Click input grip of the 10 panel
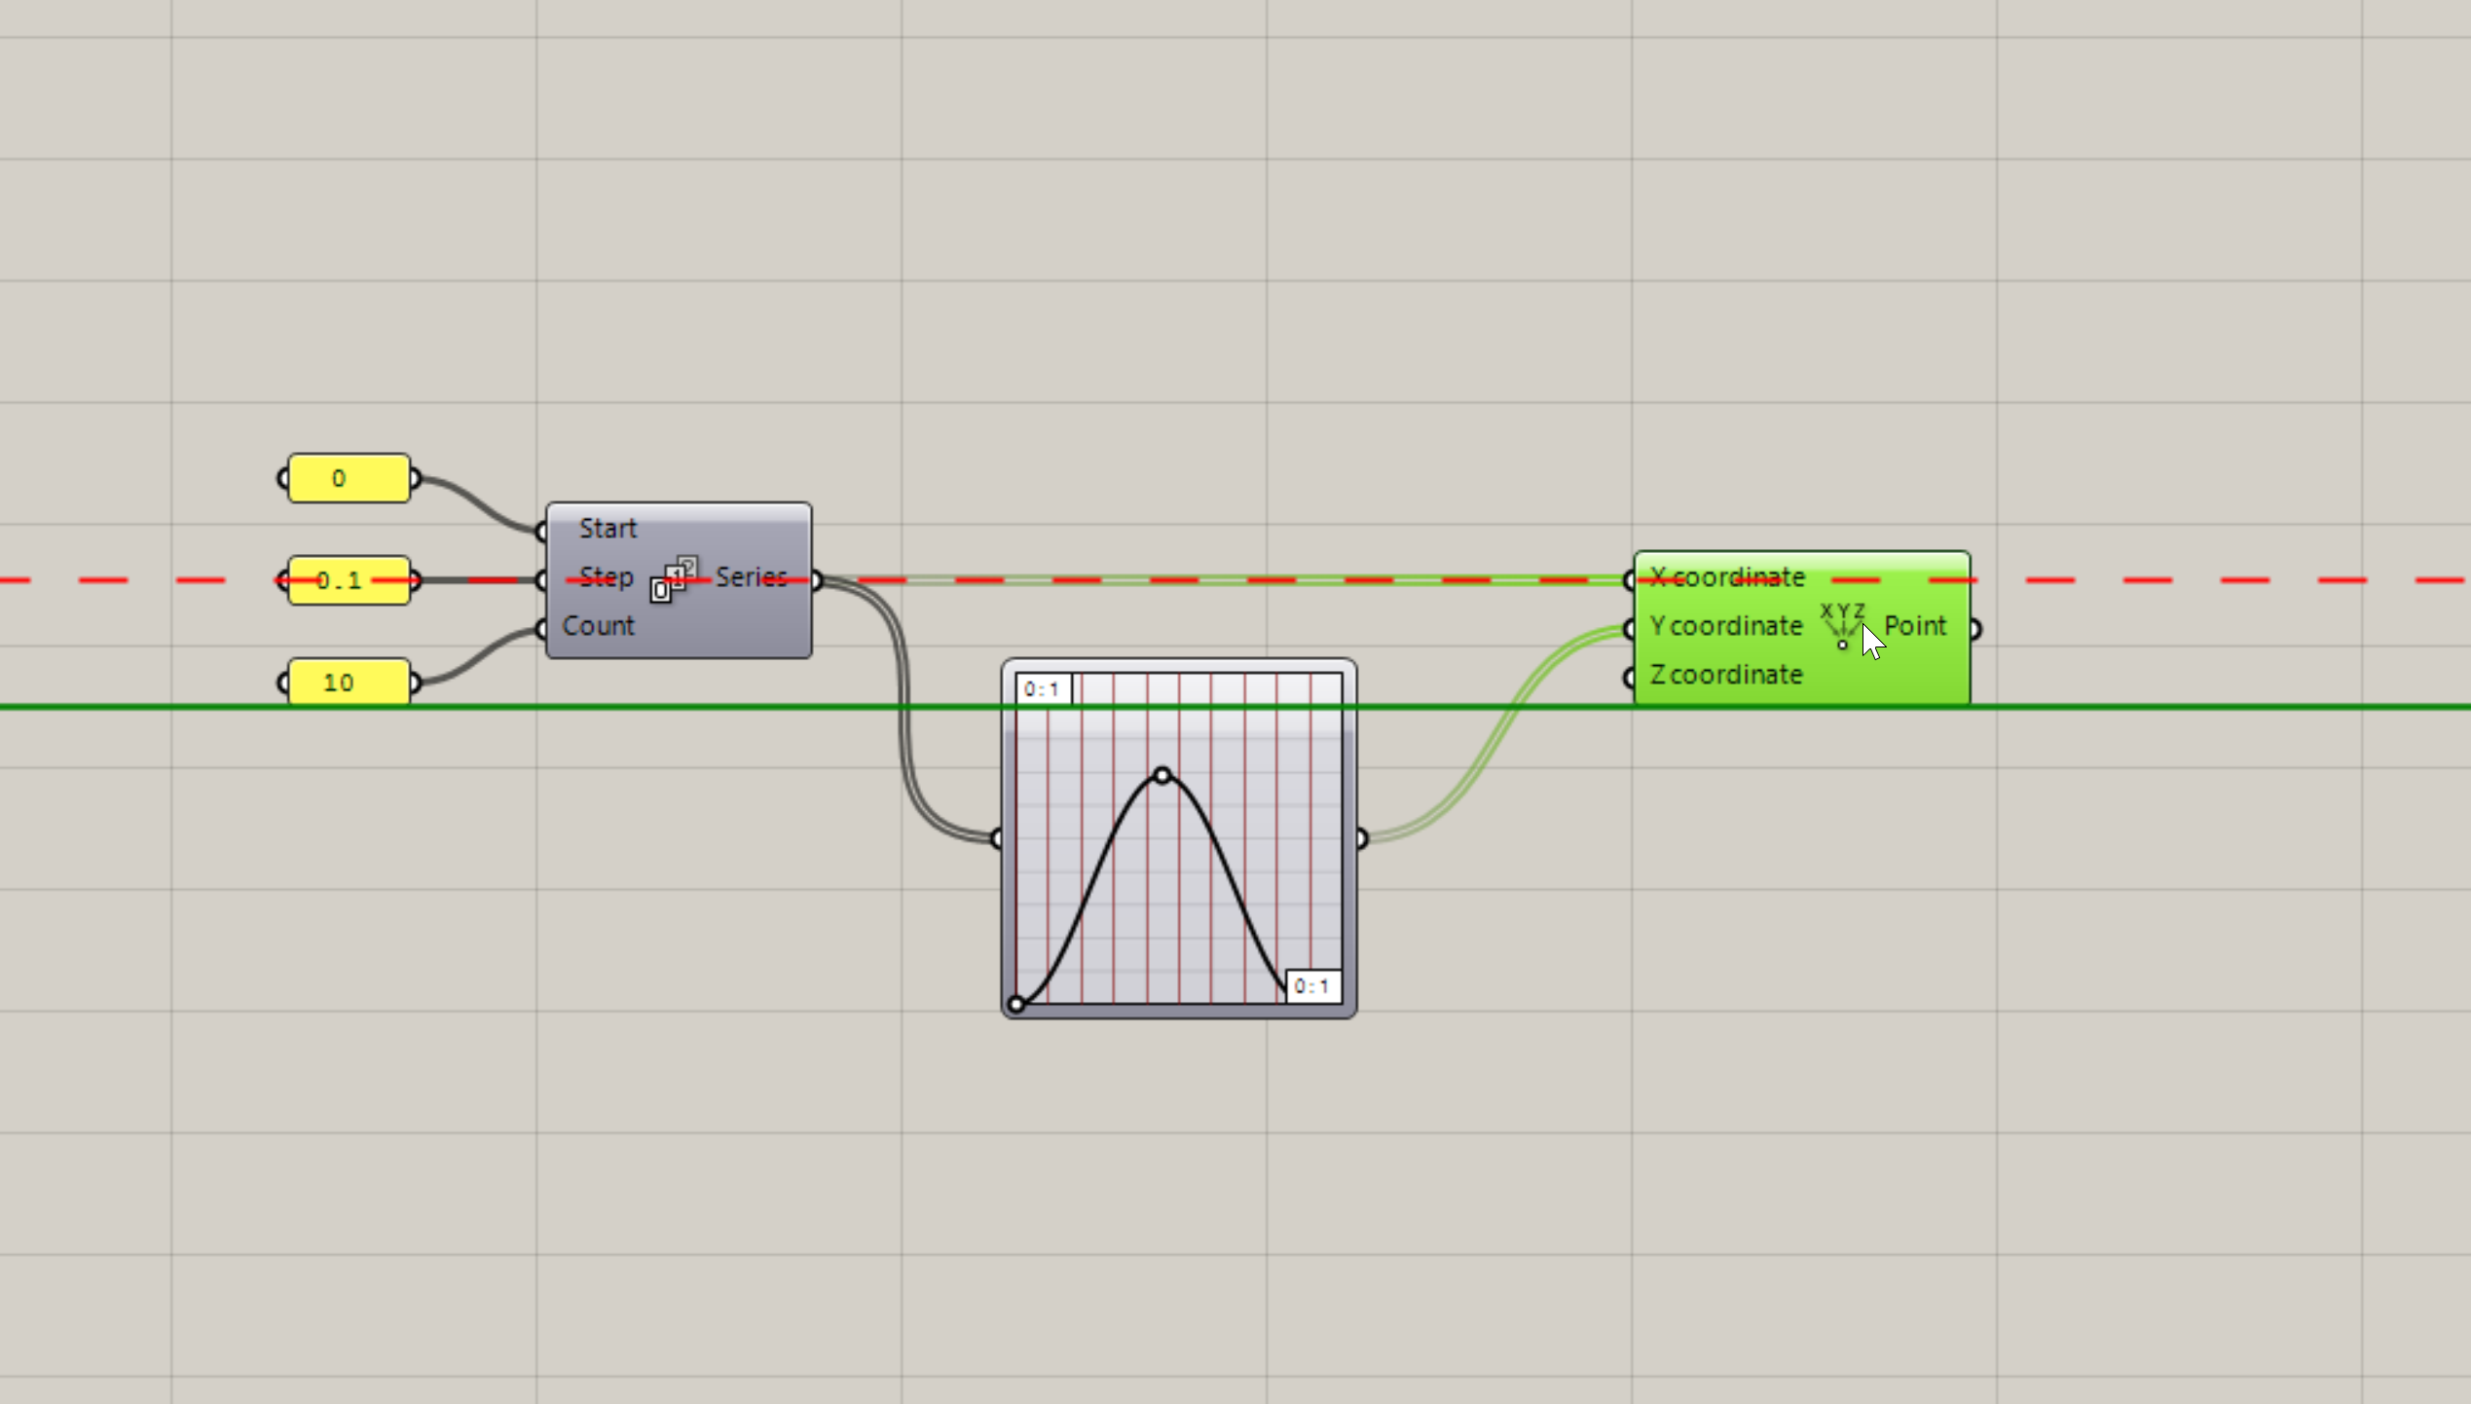Image resolution: width=2471 pixels, height=1404 pixels. (282, 683)
